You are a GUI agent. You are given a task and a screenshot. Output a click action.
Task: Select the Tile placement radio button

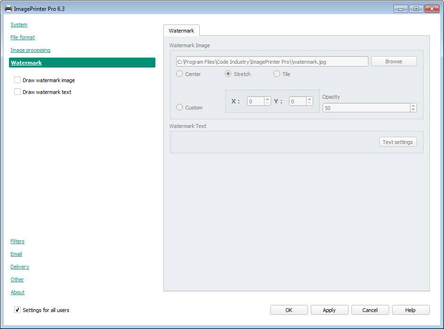coord(277,74)
